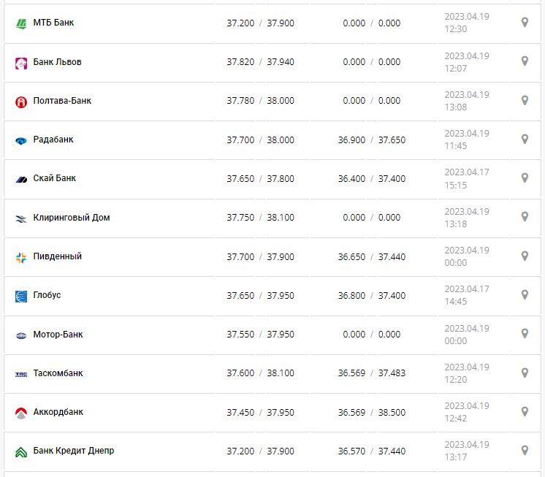Click the MTБ Банк logo icon
Image resolution: width=545 pixels, height=477 pixels.
point(21,23)
